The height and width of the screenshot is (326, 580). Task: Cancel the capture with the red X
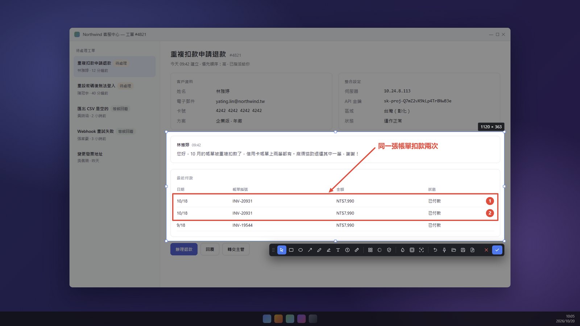click(486, 250)
